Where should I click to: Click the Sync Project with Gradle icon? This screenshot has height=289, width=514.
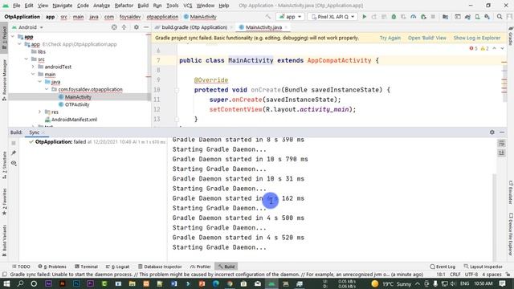tap(467, 17)
